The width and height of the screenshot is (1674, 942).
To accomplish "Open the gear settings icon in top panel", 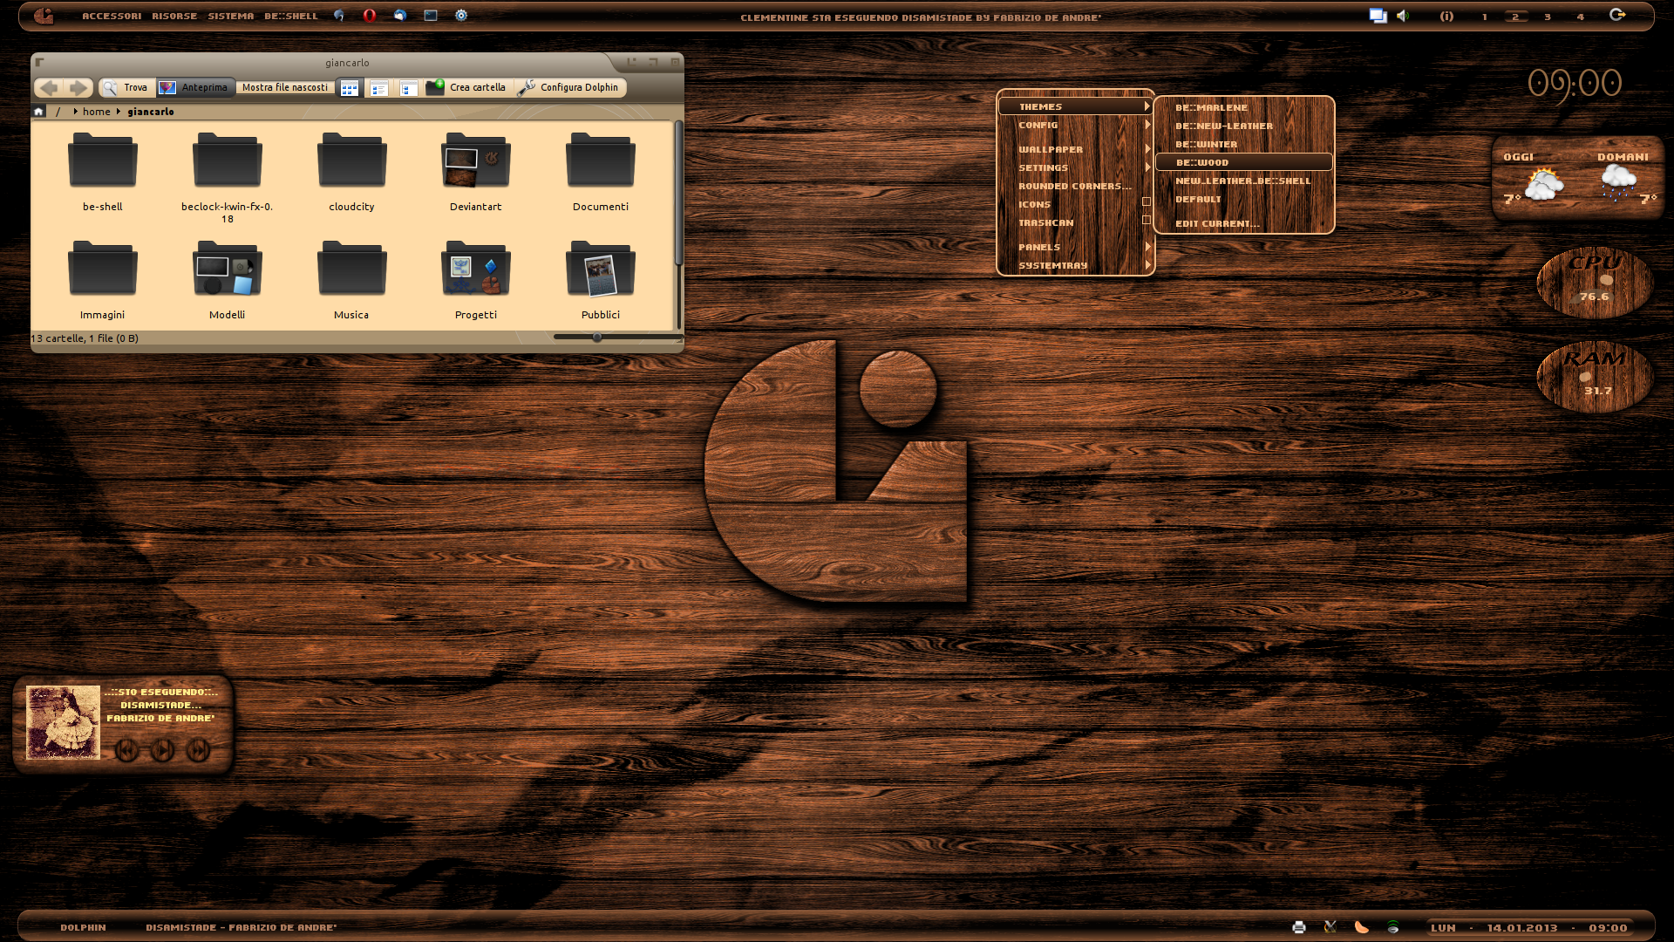I will pyautogui.click(x=461, y=16).
